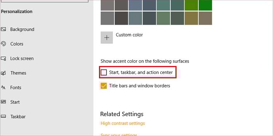Click the Lock screen monitor icon

3,58
